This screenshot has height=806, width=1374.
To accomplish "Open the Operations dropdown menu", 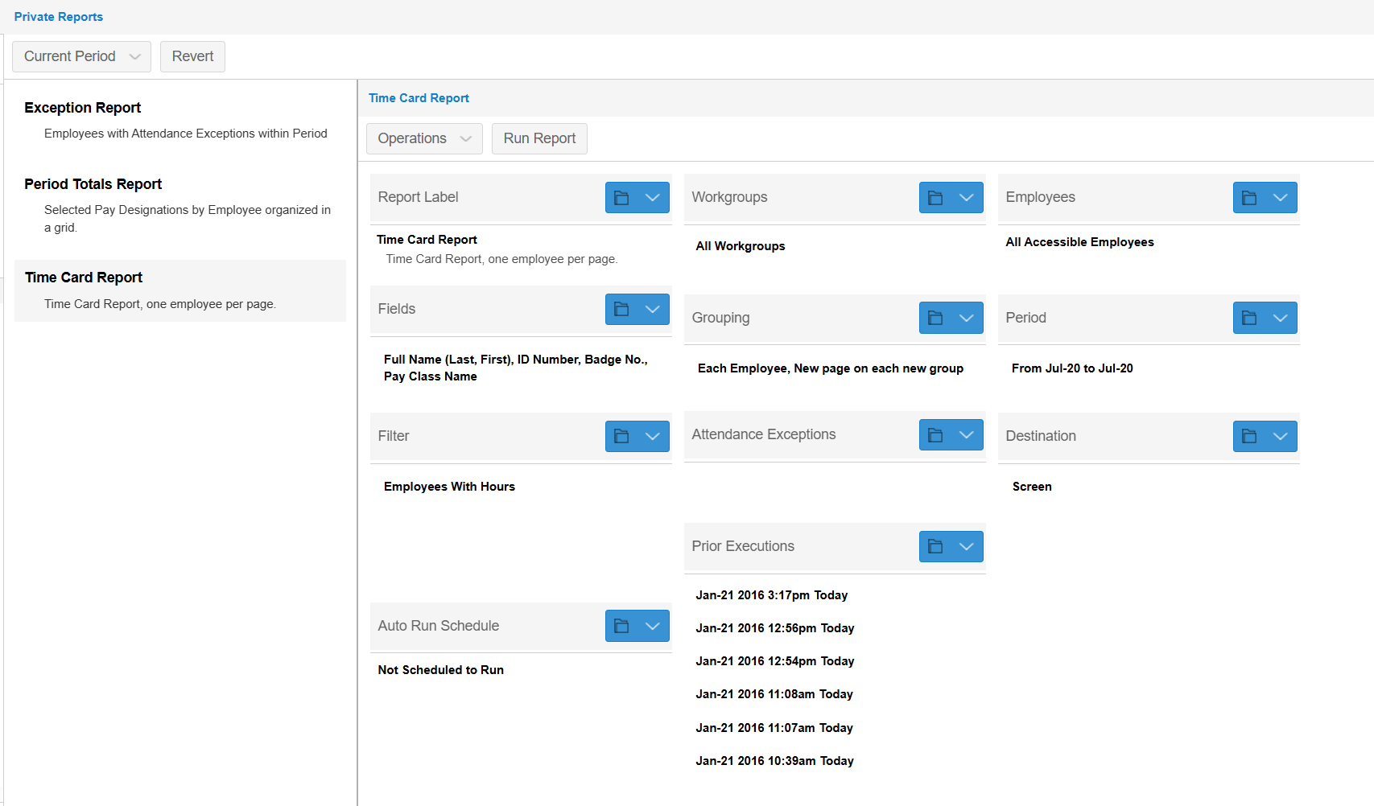I will coord(424,139).
